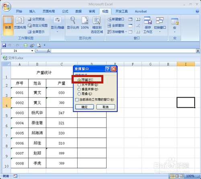The image size is (201, 179).
Task: Switch to Full Screen (全屏显示)
Action: [36, 32]
